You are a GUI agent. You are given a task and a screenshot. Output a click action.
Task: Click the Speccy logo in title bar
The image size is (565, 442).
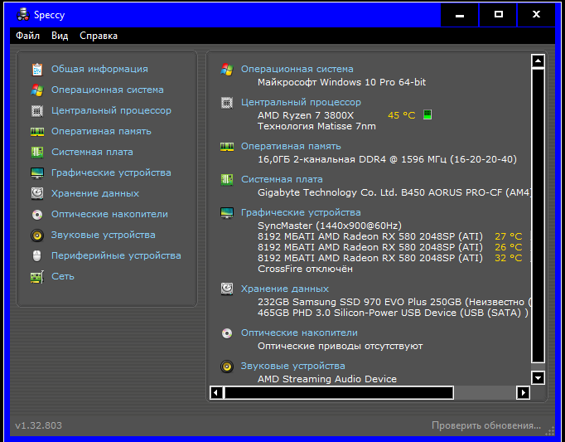[x=23, y=14]
